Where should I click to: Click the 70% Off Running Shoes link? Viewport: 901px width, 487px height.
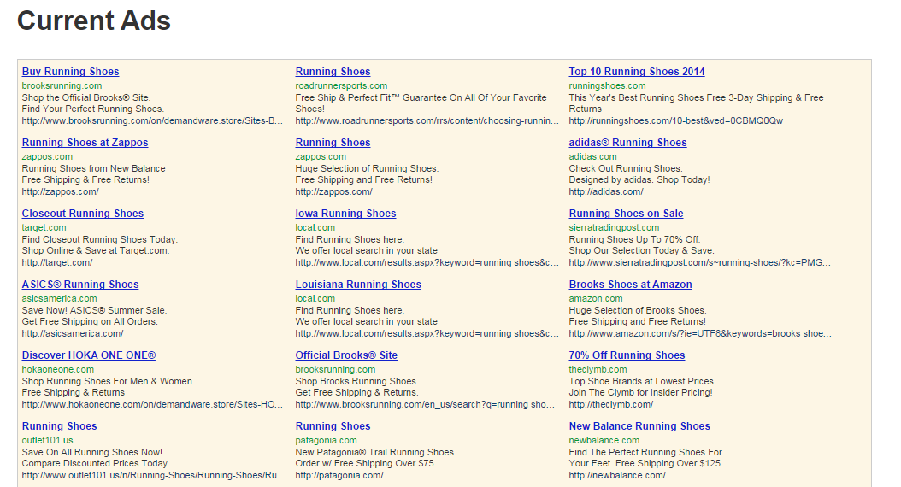pos(627,355)
